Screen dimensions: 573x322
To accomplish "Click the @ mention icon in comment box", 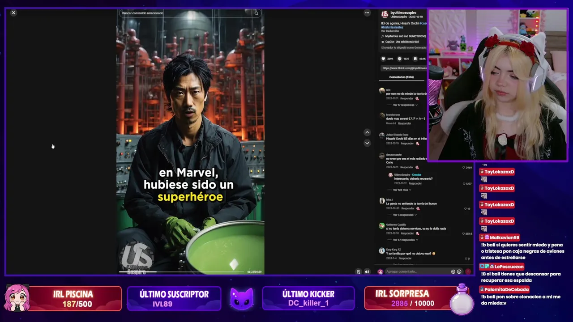I will tap(453, 271).
